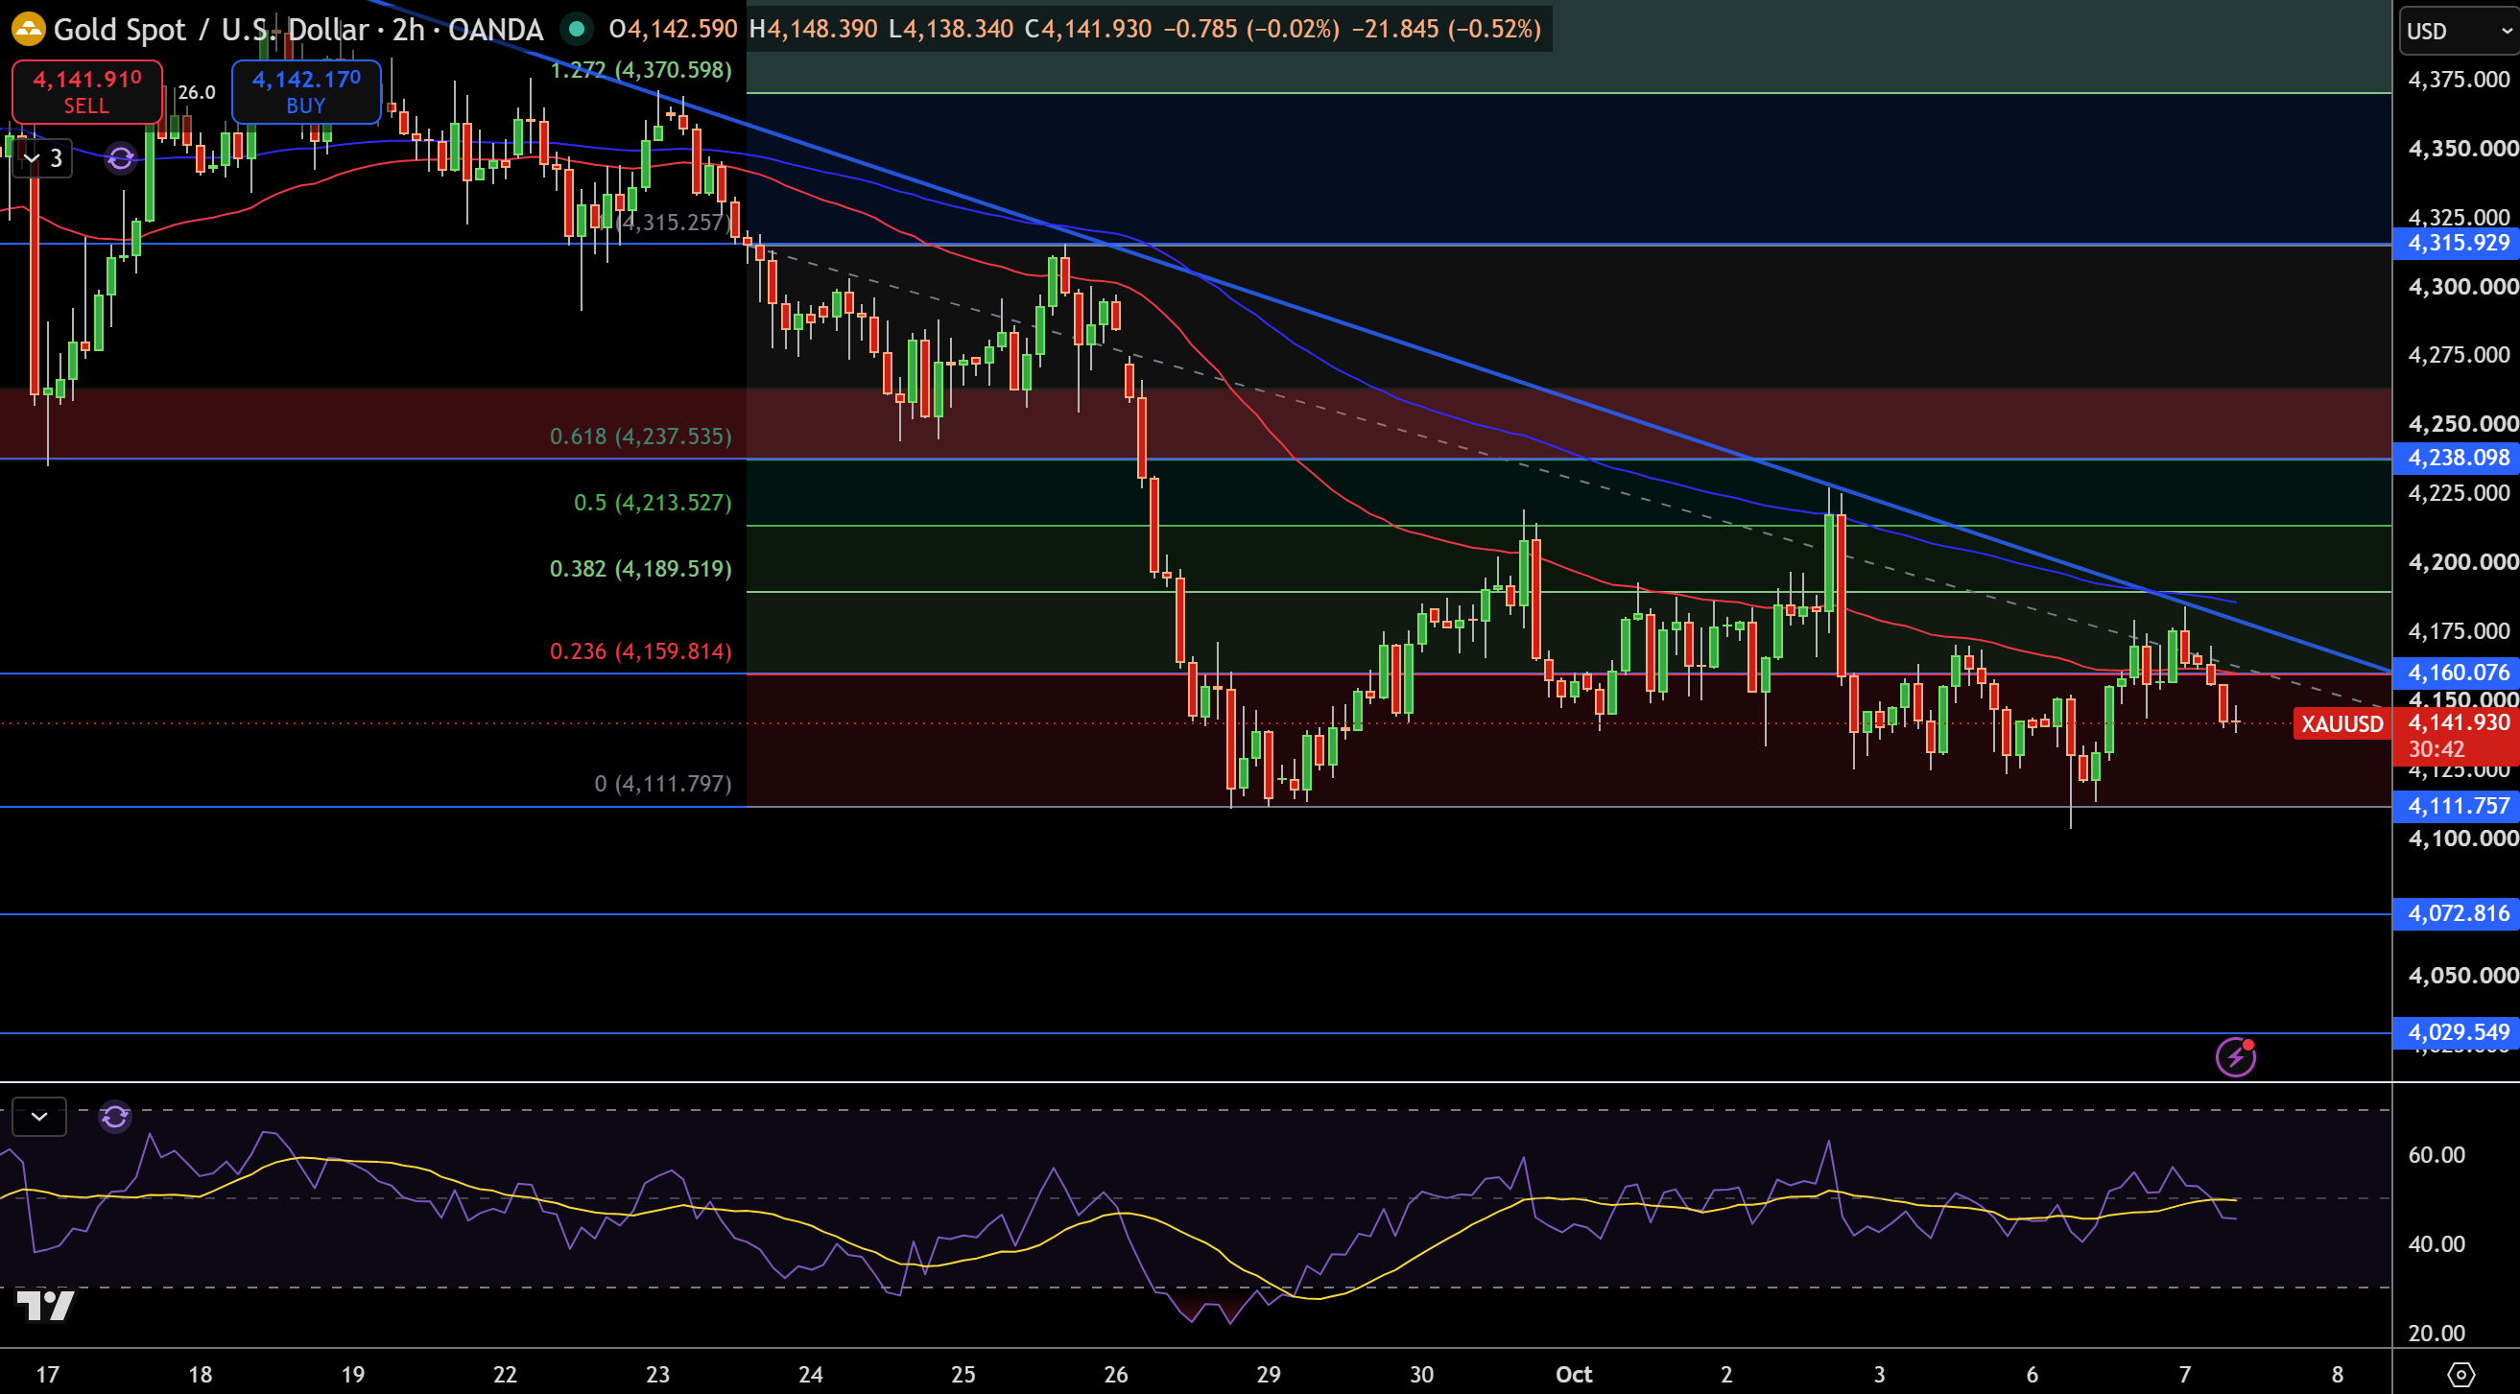
Task: Click the main chart indicator refresh icon
Action: point(120,157)
